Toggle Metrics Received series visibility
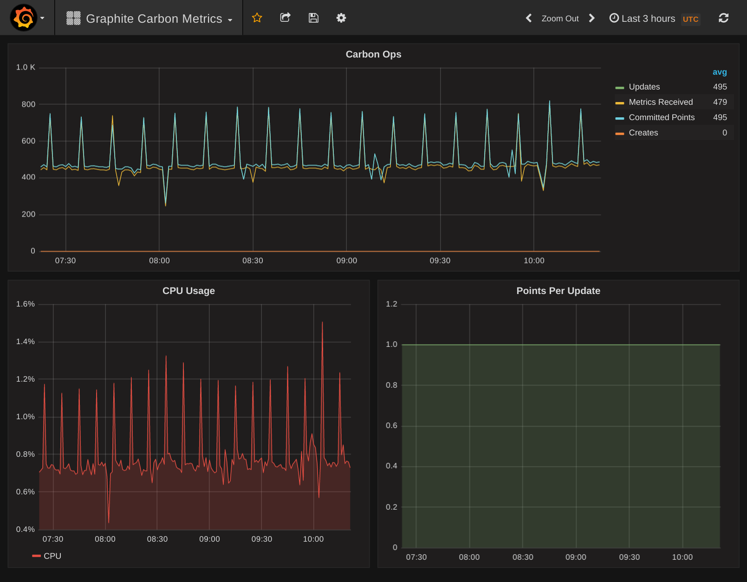The image size is (747, 582). tap(660, 102)
